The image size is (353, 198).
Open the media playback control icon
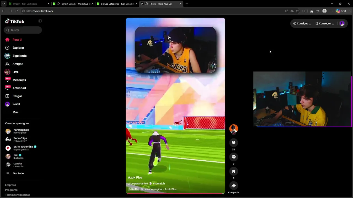coord(311,11)
